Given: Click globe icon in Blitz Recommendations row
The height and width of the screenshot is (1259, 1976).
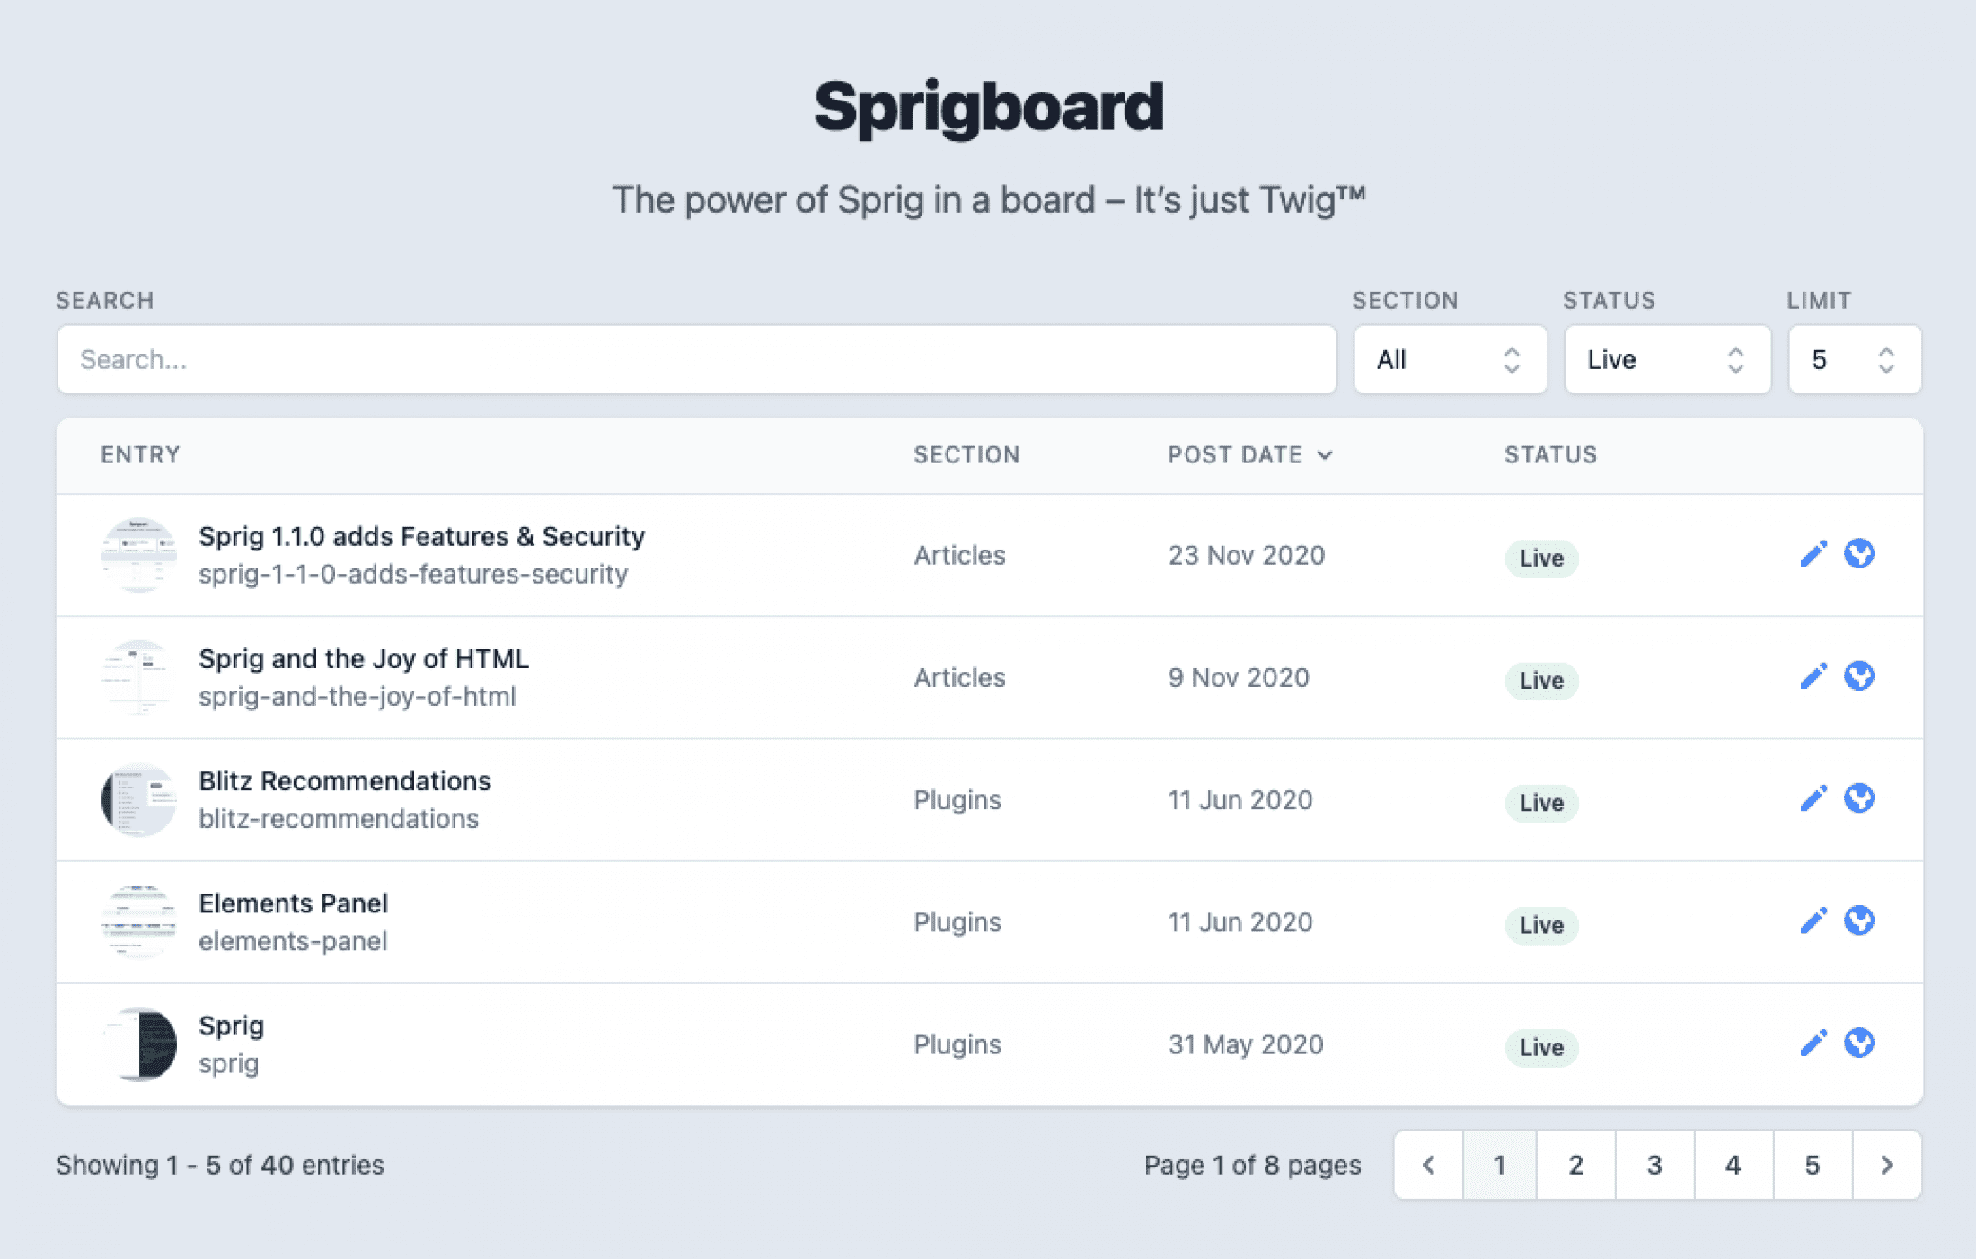Looking at the screenshot, I should pos(1859,798).
